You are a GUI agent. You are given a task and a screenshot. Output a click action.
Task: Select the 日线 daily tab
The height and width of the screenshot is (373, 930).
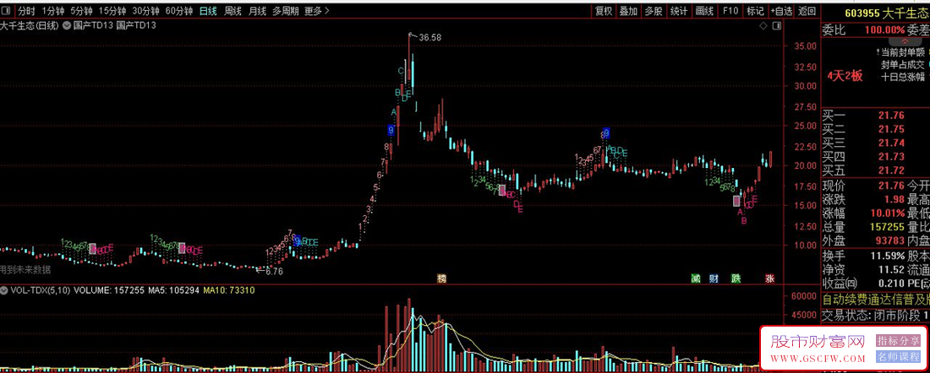[x=208, y=11]
